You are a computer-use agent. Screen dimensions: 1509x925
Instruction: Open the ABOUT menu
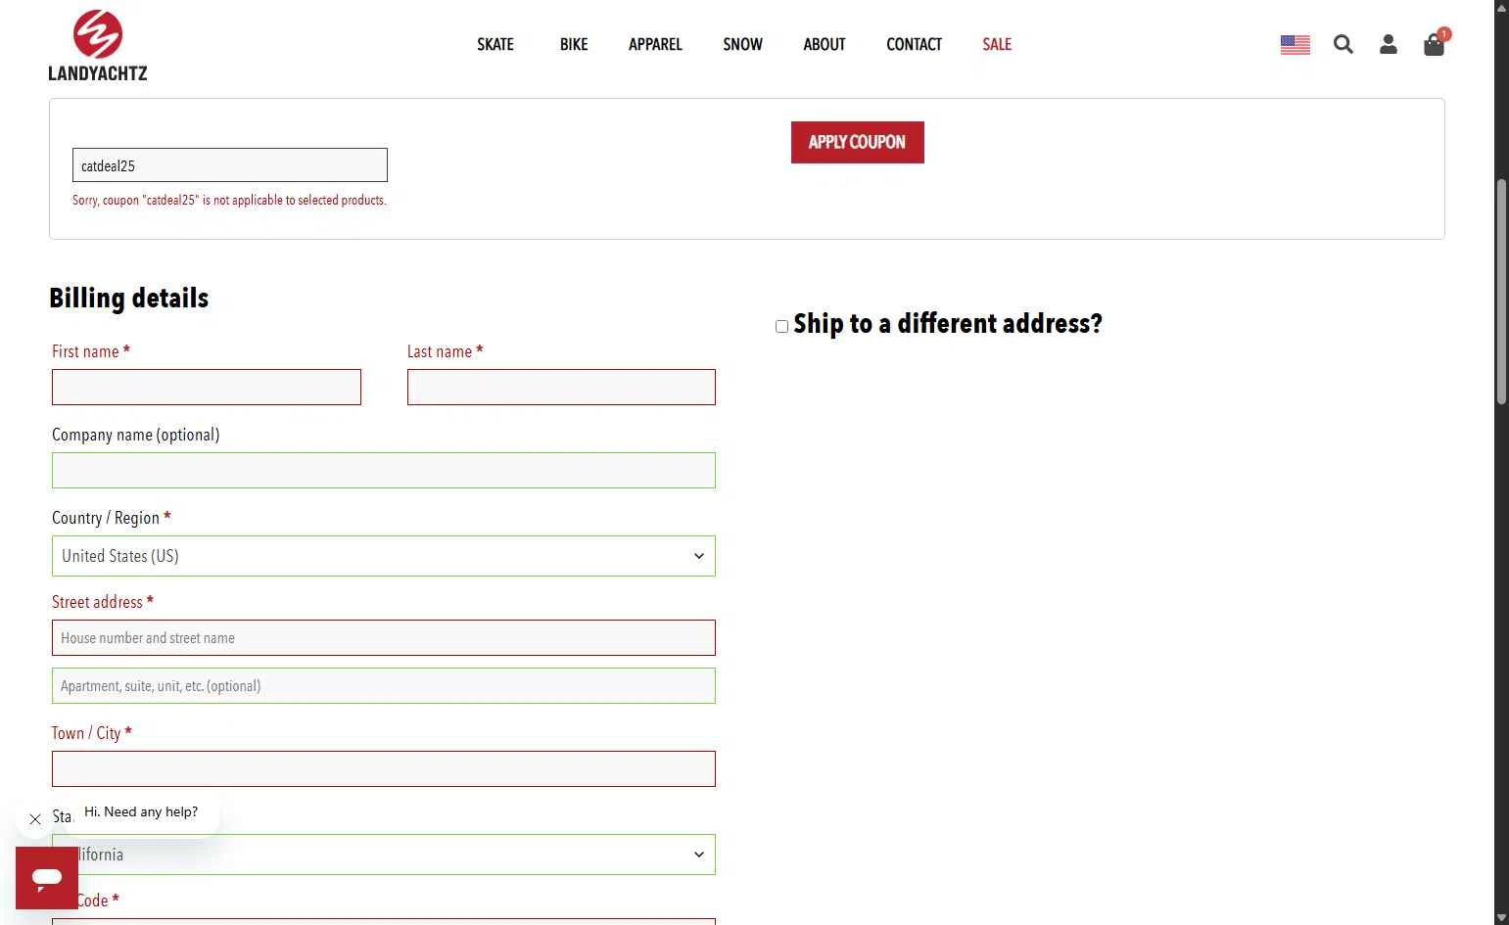click(825, 44)
